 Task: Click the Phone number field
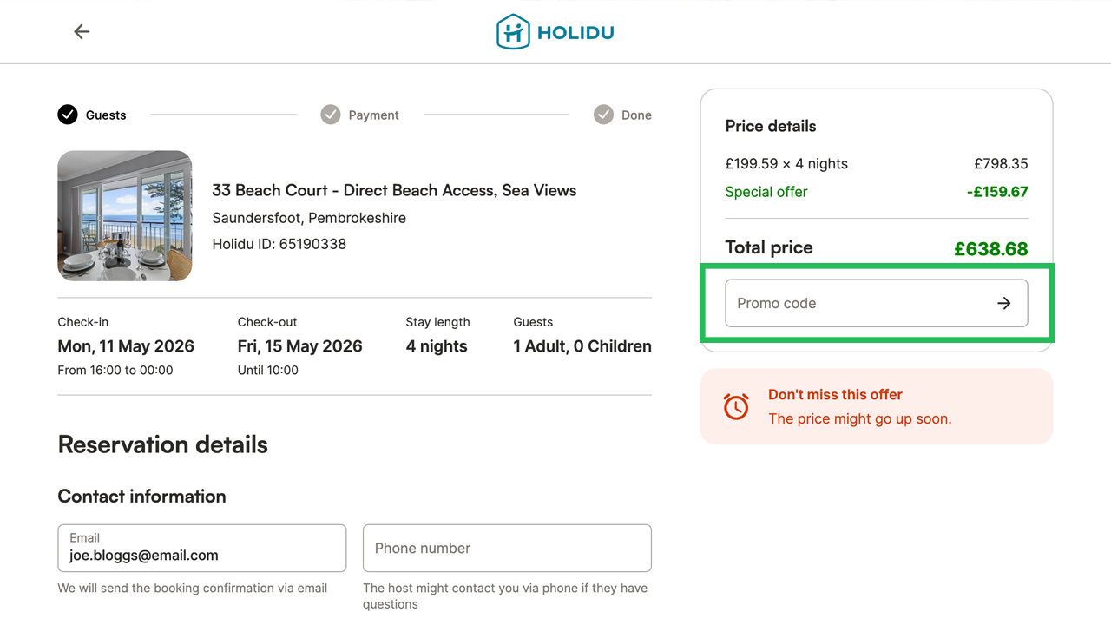click(507, 548)
